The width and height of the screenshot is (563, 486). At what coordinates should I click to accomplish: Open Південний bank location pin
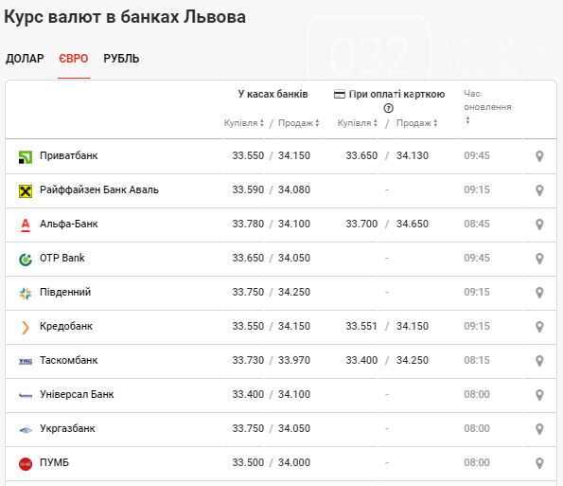point(539,293)
